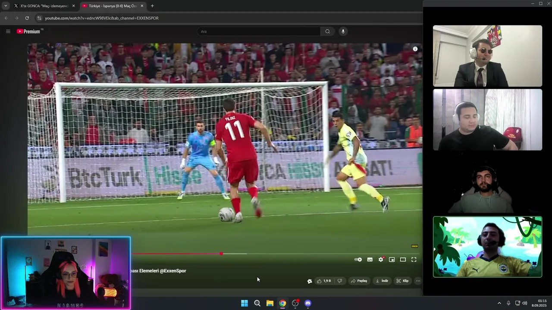Focus the YouTube Ara search field
Screen dimensions: 552x310
click(259, 31)
